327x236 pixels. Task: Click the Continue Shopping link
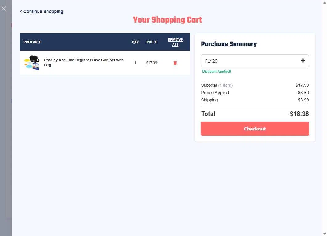[41, 11]
